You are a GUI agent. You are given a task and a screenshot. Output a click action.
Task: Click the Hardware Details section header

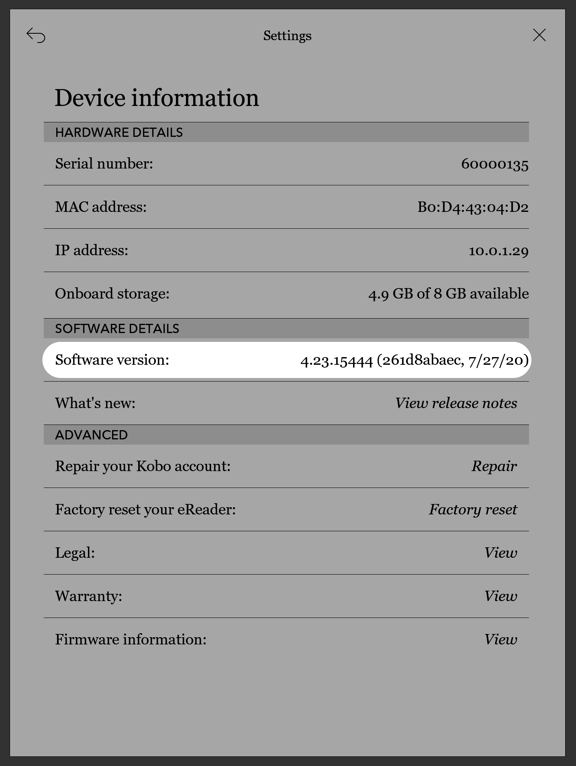[119, 132]
